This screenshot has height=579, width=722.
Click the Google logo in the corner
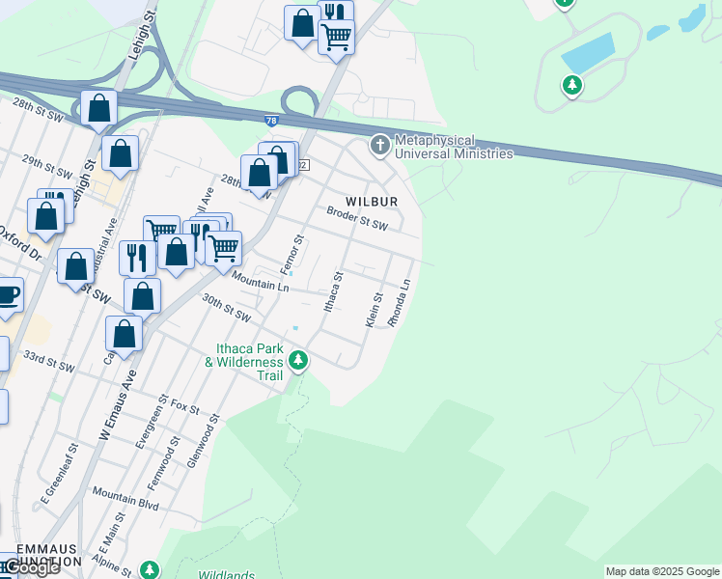[32, 567]
